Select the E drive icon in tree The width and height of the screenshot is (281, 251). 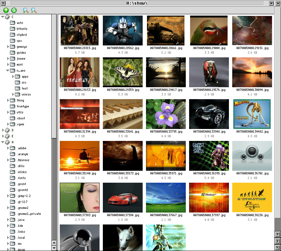(x=7, y=136)
